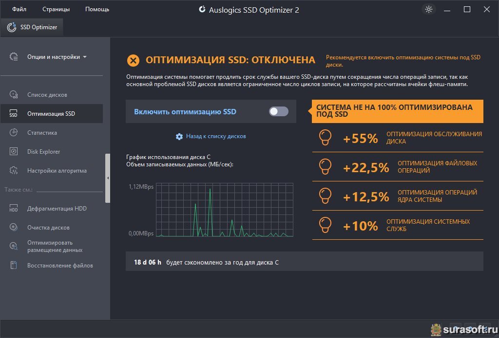Click the ОПТИМИЗАЦИЯ СИСТЕМНЫХ СЛУЖБ label
The width and height of the screenshot is (499, 338).
428,225
